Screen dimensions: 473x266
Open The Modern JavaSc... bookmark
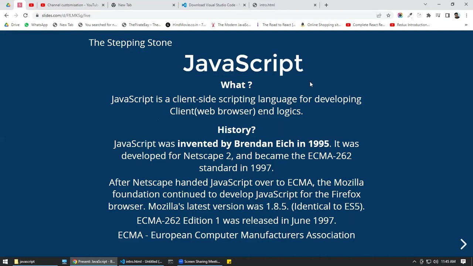(x=231, y=25)
